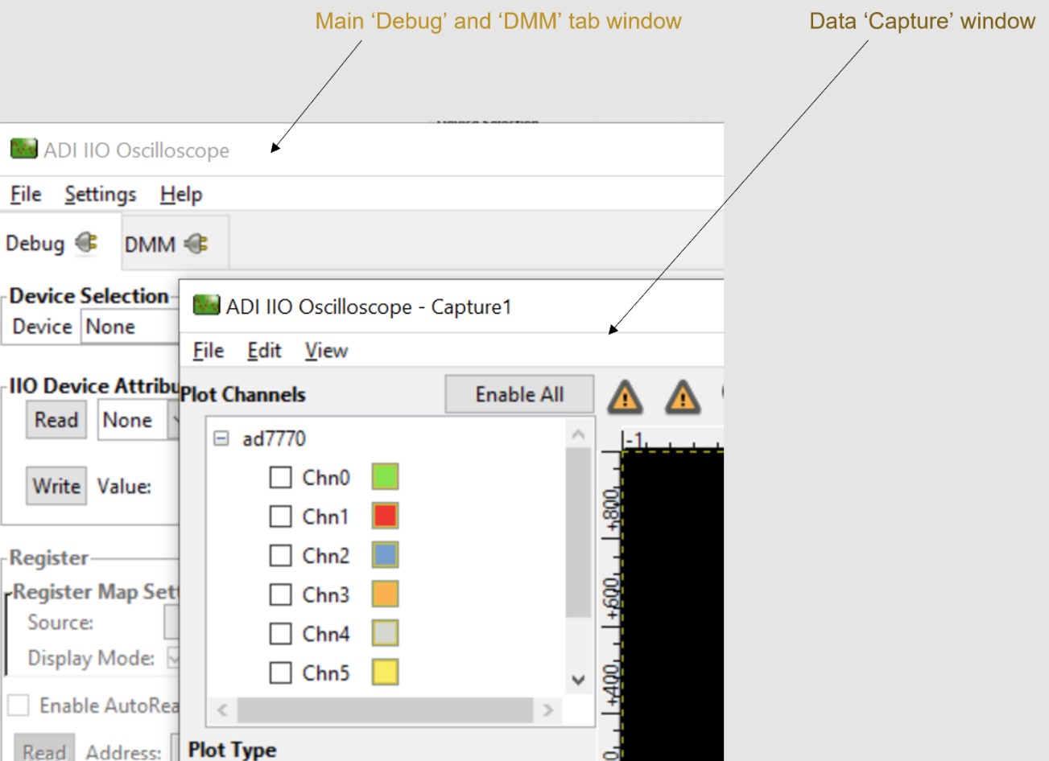Viewport: 1049px width, 761px height.
Task: Open File menu in the Capture1 window
Action: 209,351
